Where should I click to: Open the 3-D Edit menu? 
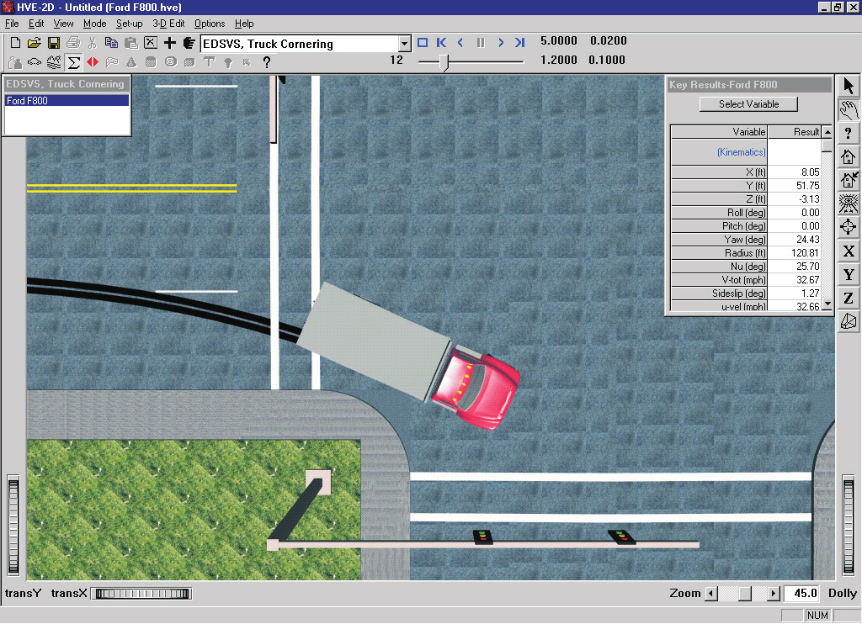pos(168,24)
